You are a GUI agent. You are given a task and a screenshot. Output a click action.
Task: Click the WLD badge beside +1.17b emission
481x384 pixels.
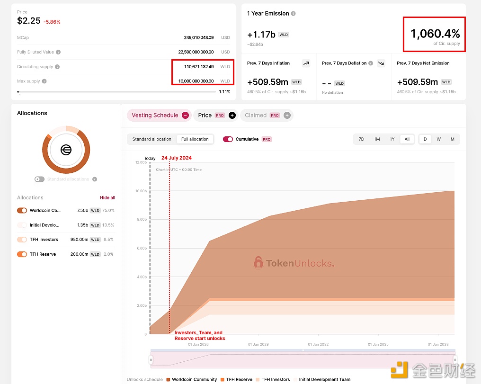pos(284,35)
